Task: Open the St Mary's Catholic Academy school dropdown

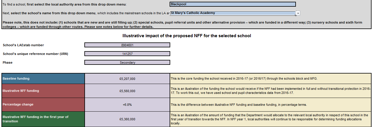Action: [x=232, y=13]
